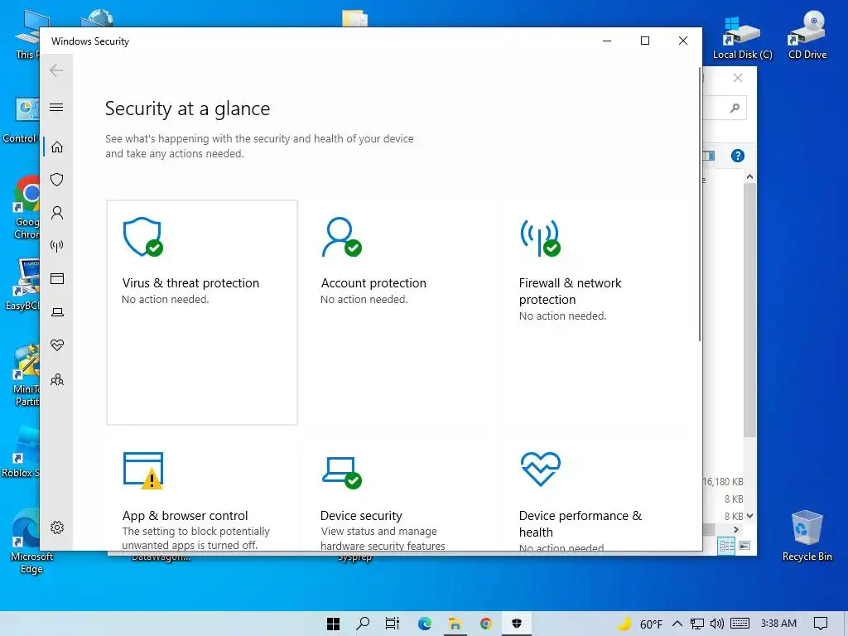Open Family options people icon in sidebar
The width and height of the screenshot is (848, 636).
[57, 379]
